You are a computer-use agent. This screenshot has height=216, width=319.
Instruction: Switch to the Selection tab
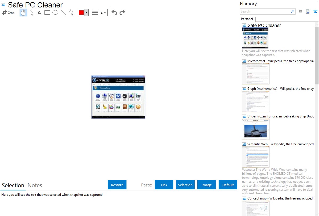[x=13, y=185]
